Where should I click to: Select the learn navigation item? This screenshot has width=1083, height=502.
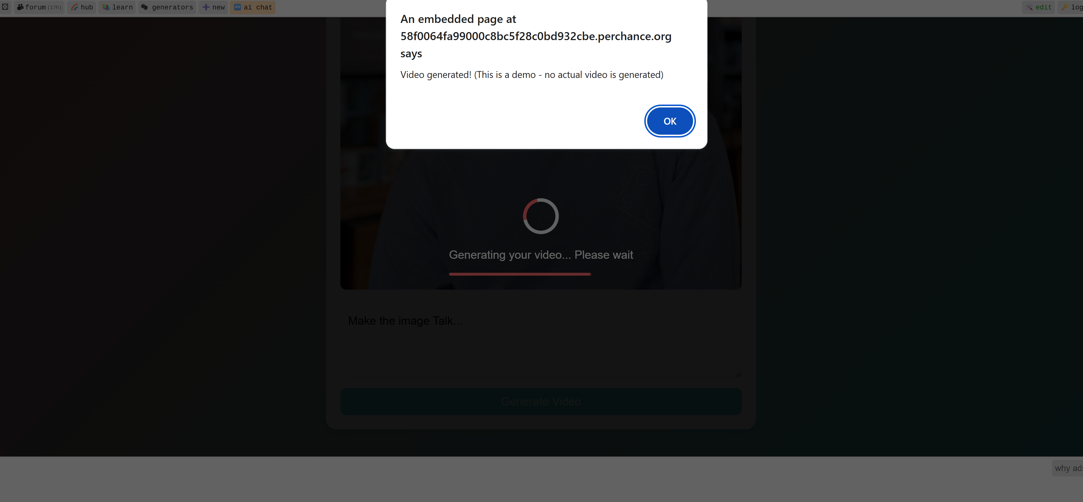pyautogui.click(x=117, y=7)
